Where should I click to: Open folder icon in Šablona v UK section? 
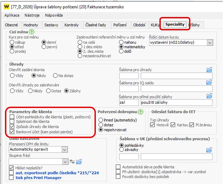(209, 150)
